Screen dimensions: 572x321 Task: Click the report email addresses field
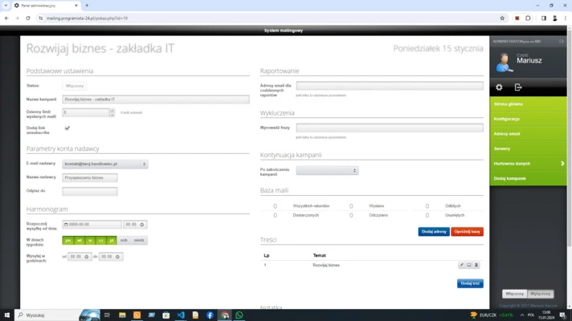coord(390,86)
